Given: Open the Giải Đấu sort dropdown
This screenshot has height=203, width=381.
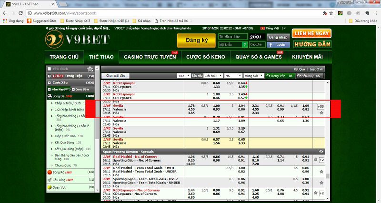Looking at the screenshot, I should point(213,76).
